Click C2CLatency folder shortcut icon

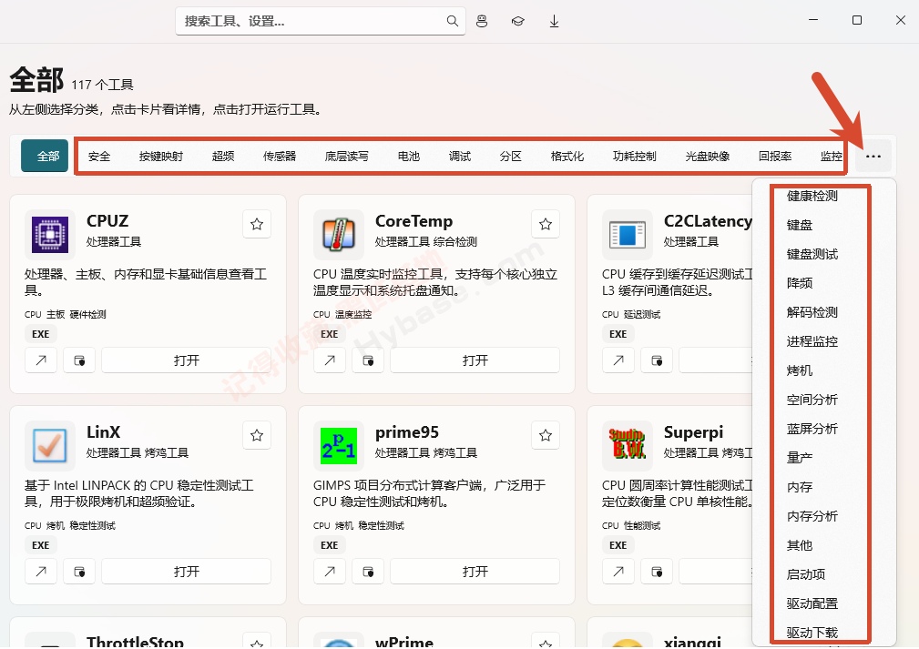(x=657, y=360)
